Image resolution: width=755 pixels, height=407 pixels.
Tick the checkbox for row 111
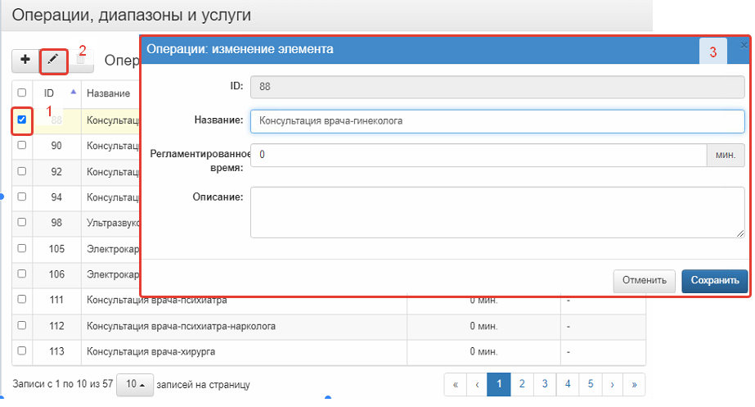[22, 301]
